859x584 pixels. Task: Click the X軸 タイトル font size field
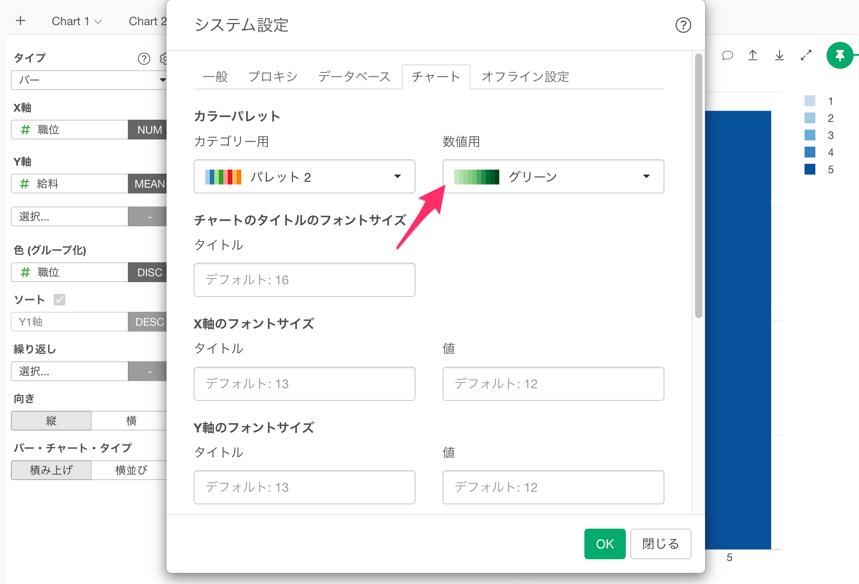click(304, 384)
